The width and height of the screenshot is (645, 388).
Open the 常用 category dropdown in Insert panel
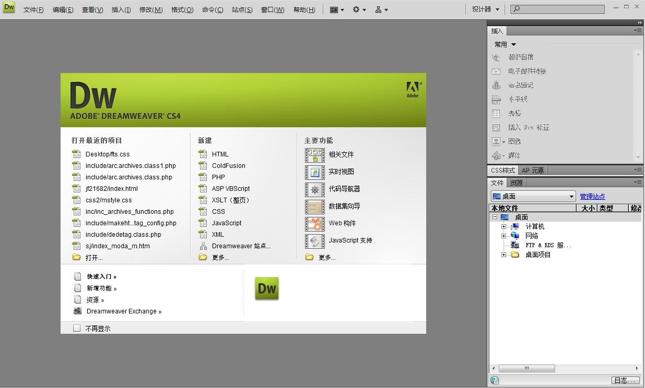pos(505,44)
